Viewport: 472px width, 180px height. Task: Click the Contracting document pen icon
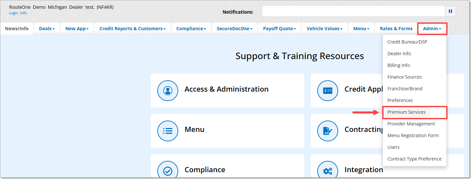pos(327,131)
